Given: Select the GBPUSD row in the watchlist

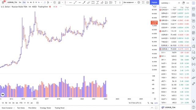Looking at the screenshot, I should tap(175, 20).
